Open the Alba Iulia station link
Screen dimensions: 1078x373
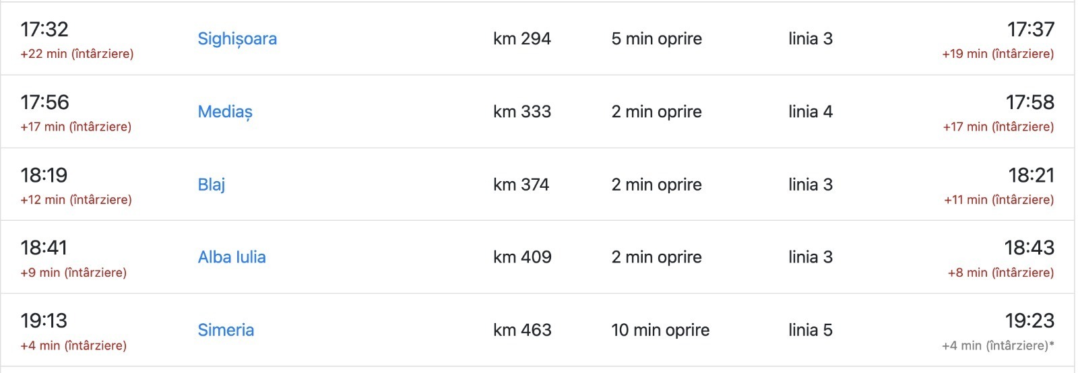(232, 257)
